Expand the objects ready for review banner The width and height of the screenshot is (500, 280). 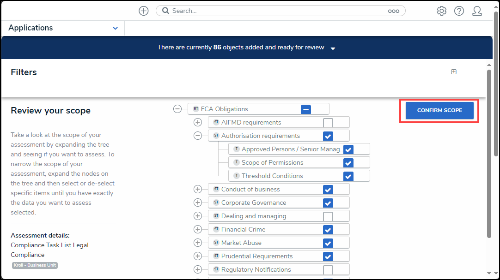coord(333,48)
